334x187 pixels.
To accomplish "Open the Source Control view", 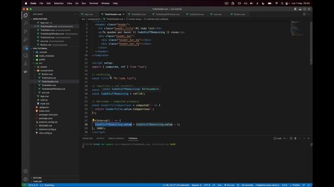I will [x=26, y=31].
